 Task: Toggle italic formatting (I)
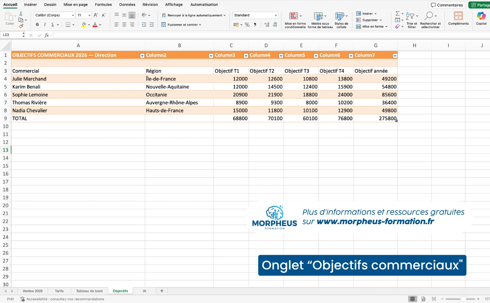tap(45, 25)
